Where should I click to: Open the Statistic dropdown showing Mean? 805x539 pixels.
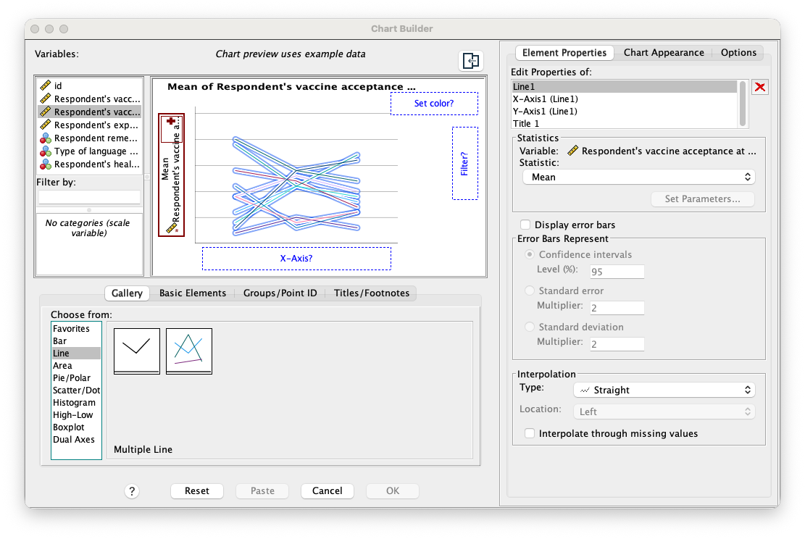tap(638, 177)
